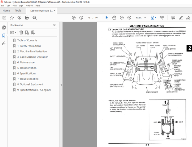This screenshot has width=192, height=147.
Task: Open the Window menu
Action: point(29,6)
